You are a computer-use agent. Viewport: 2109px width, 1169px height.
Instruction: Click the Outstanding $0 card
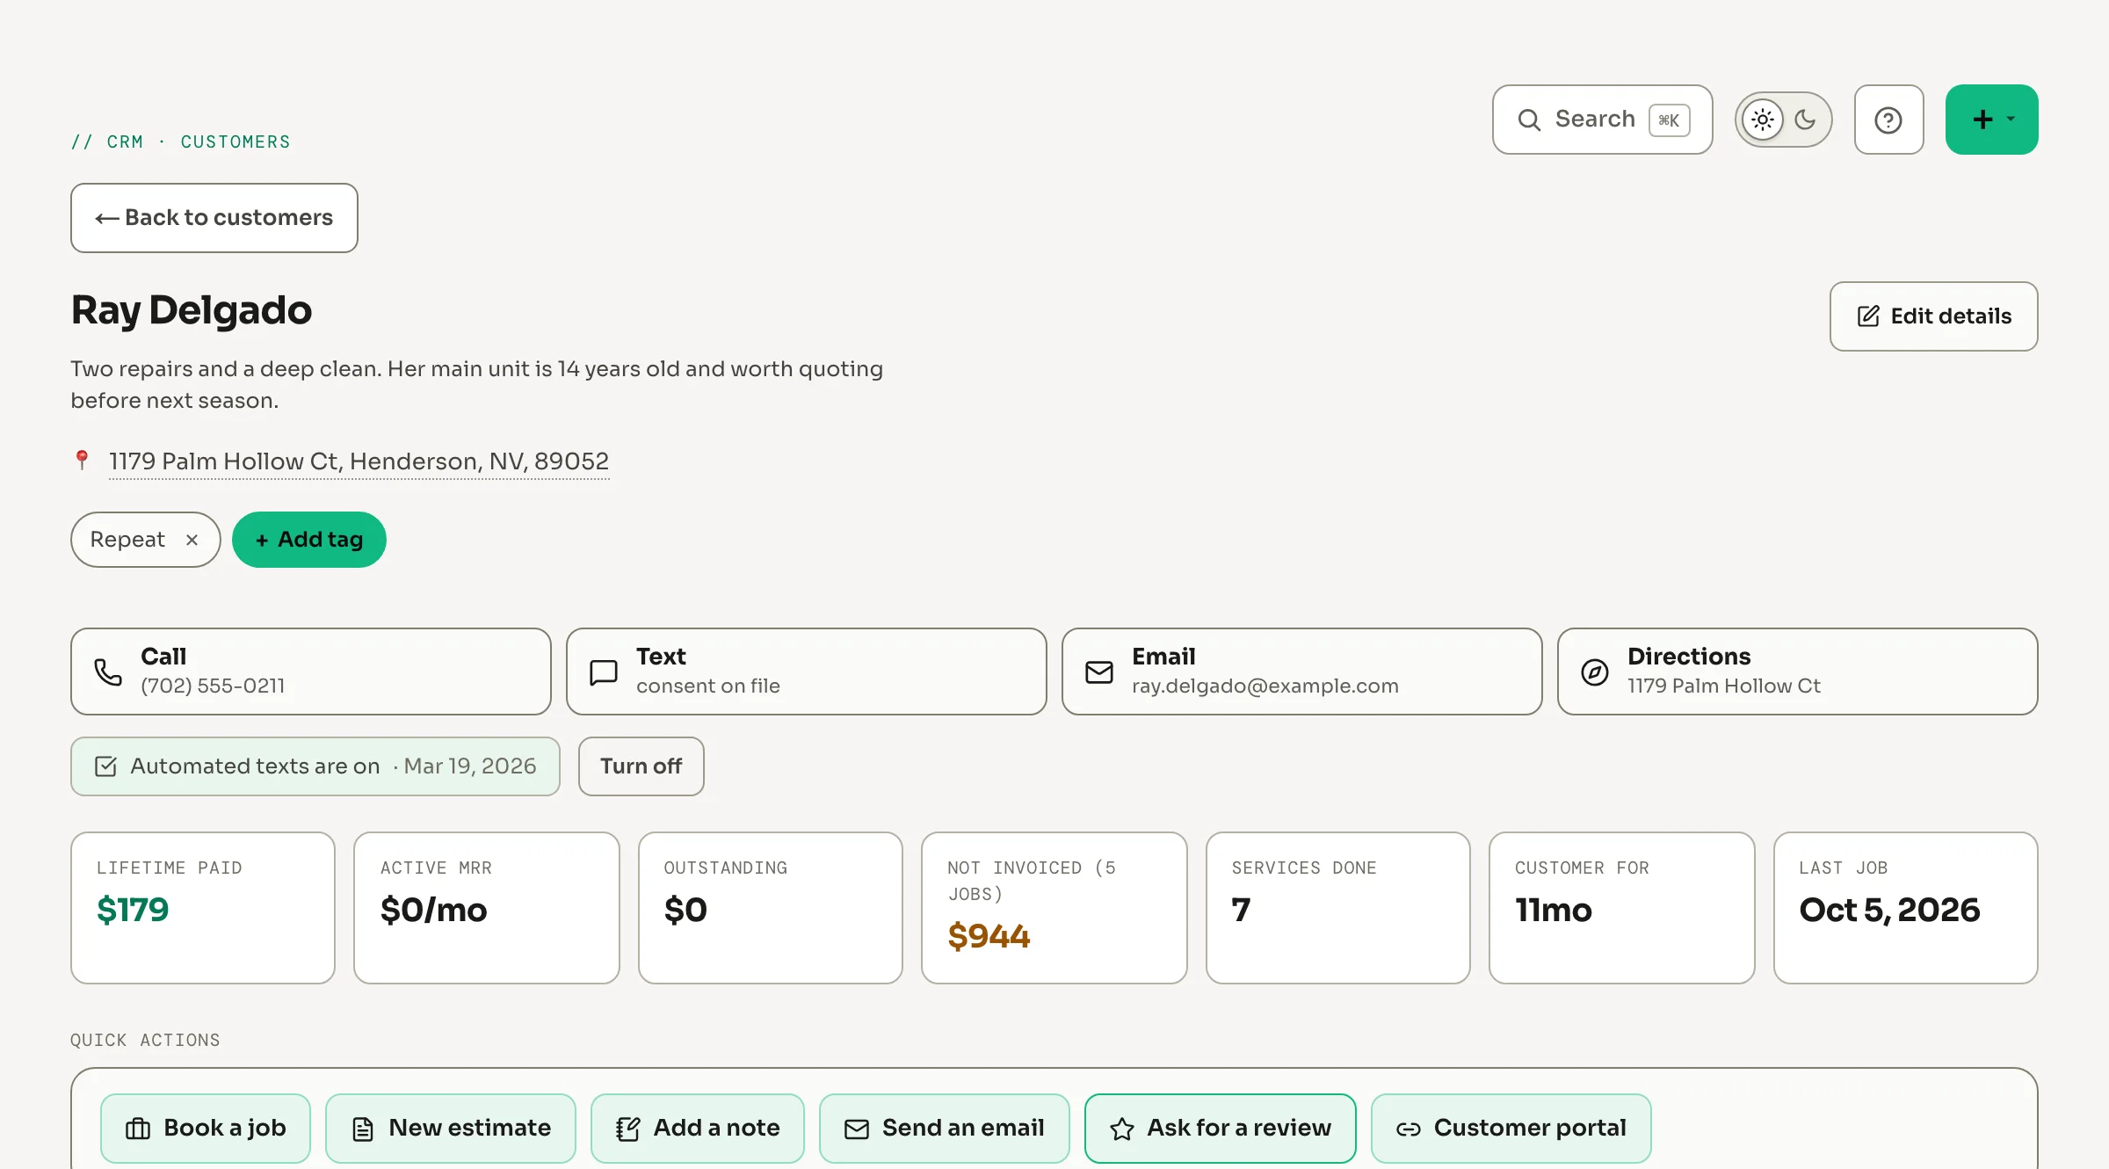[x=771, y=908]
